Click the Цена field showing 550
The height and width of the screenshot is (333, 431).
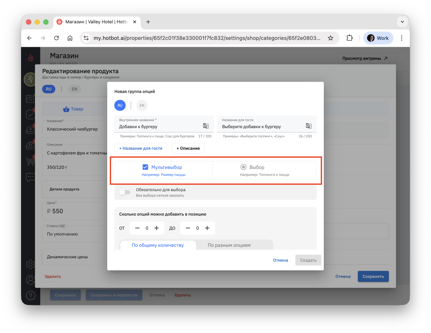click(x=75, y=211)
